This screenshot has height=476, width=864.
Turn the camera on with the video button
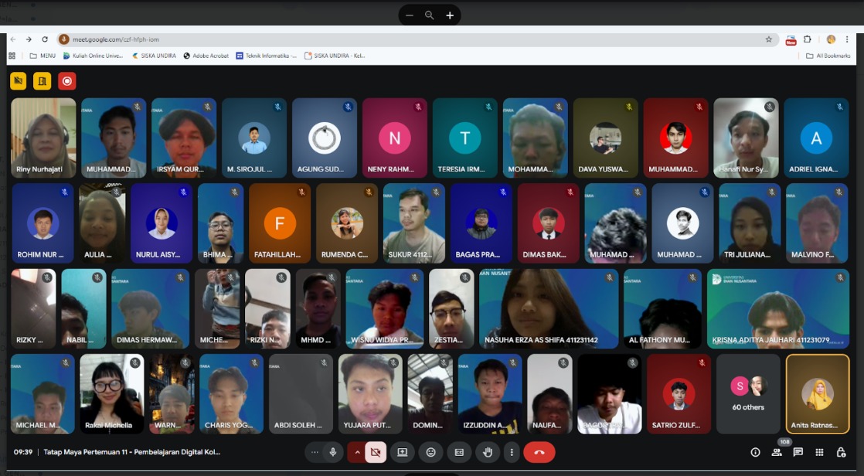[x=376, y=452]
